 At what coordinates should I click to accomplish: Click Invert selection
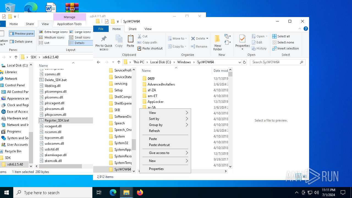point(285,48)
